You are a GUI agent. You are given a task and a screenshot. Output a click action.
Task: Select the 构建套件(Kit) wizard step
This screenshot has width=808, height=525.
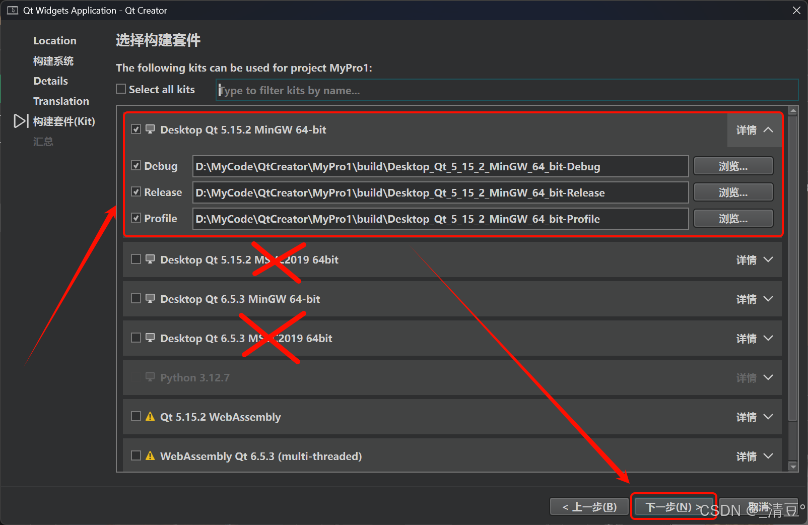(x=64, y=121)
